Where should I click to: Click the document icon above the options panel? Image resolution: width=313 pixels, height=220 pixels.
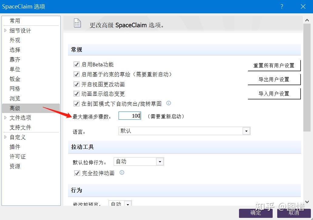coord(78,23)
